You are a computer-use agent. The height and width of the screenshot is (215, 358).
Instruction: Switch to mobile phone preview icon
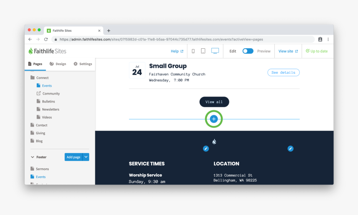point(193,51)
